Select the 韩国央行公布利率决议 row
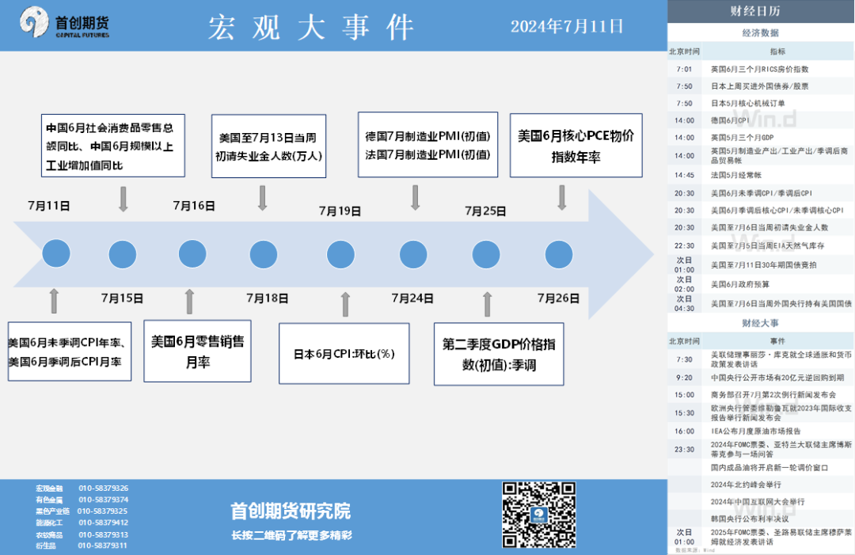 coord(761,519)
